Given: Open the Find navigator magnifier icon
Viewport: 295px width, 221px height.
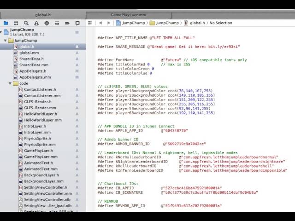Looking at the screenshot, I should coord(26,23).
